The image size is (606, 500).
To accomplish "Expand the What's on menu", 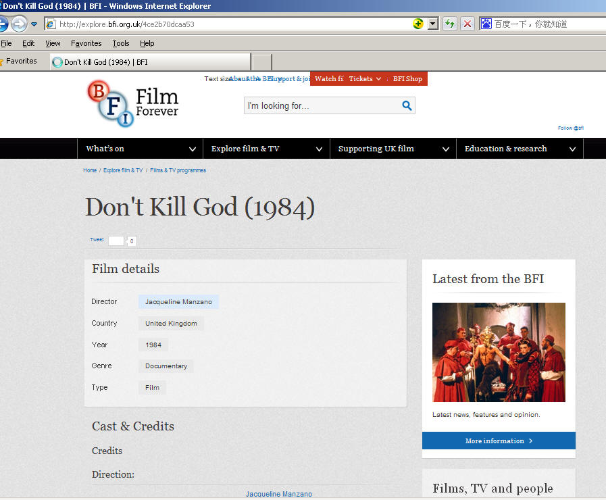I will click(x=141, y=149).
